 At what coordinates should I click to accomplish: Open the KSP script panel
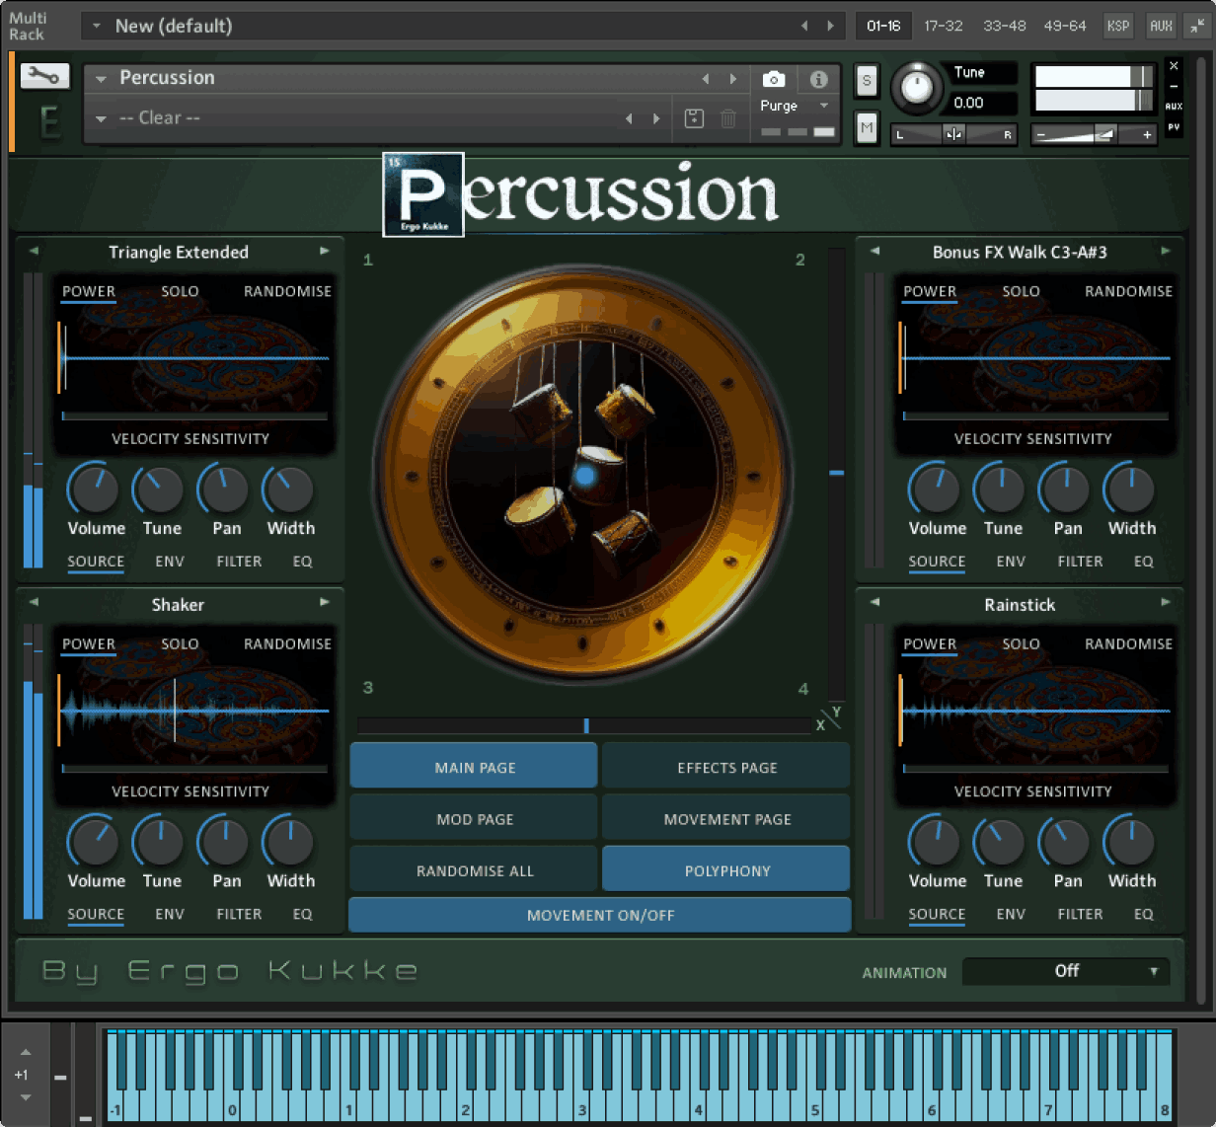point(1117,26)
